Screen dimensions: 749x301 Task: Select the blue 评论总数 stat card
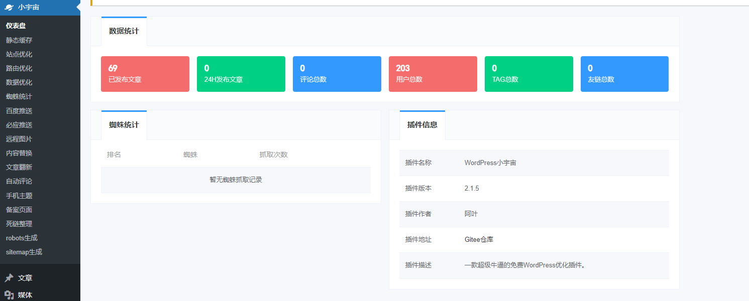point(337,74)
